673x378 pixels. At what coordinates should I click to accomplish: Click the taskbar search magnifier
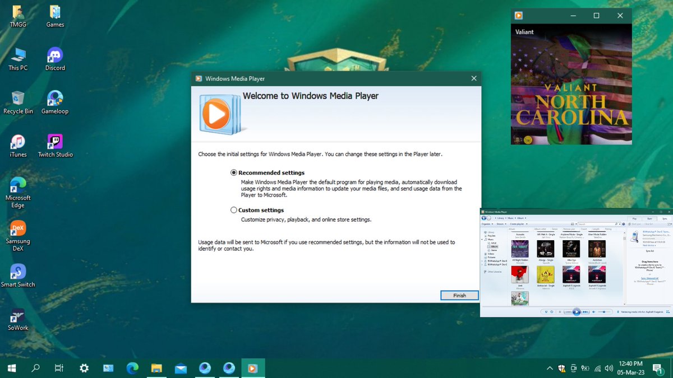click(x=36, y=368)
